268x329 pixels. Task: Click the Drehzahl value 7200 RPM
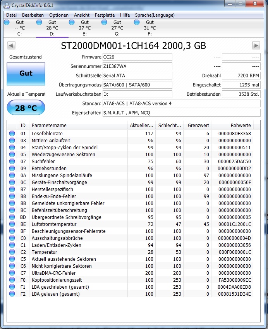tap(241, 76)
